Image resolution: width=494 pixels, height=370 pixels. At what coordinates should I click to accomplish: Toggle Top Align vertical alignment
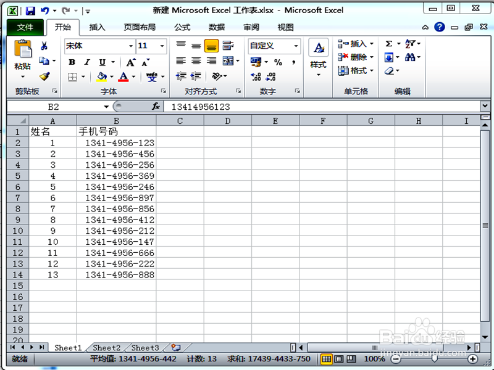[181, 46]
